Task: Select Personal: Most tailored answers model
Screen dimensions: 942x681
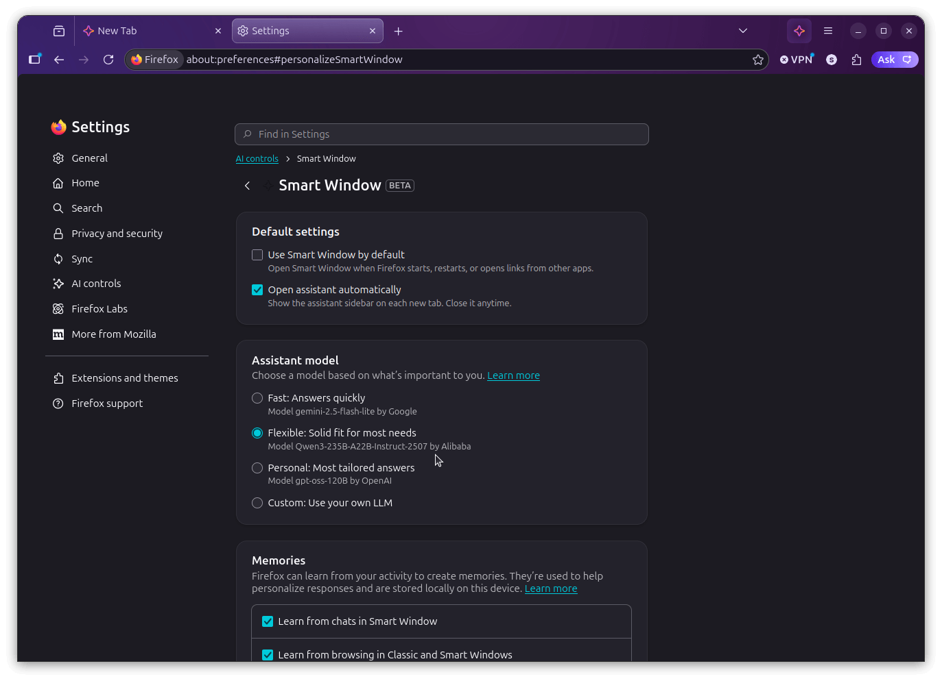Action: click(257, 468)
